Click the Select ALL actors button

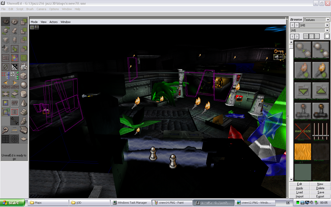tap(5, 58)
